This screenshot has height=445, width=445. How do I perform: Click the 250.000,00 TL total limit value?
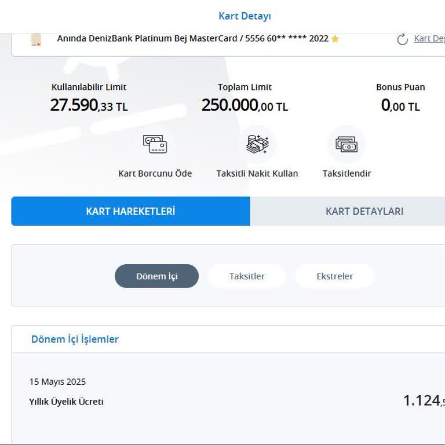tap(245, 105)
